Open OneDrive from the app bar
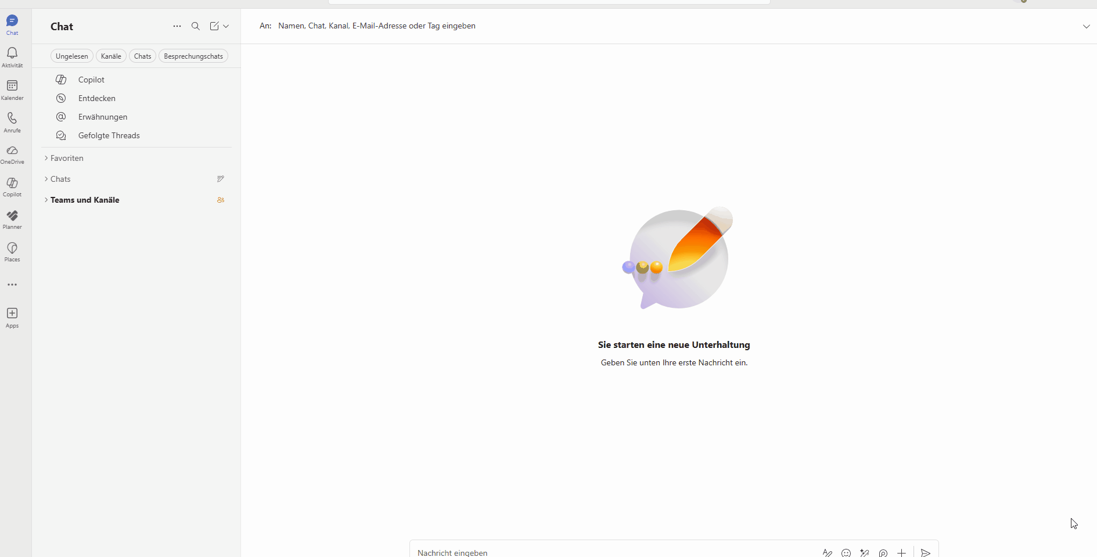This screenshot has height=557, width=1097. tap(12, 153)
